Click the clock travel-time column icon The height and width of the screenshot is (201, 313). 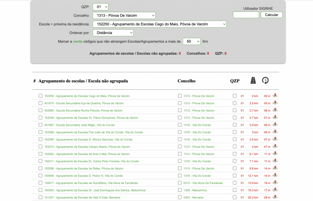point(265,81)
